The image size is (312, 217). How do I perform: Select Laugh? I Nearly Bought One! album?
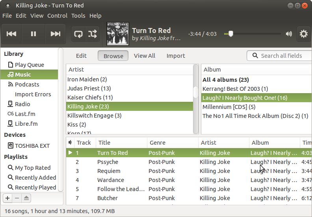tap(256, 98)
